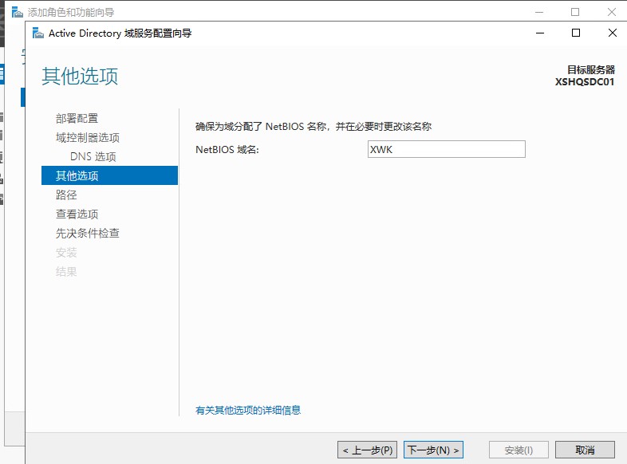Viewport: 627px width, 464px height.
Task: Click the NetBIOS 域名 label
Action: tap(227, 149)
